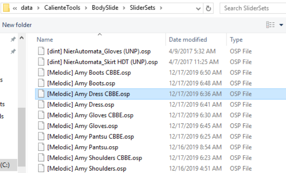Click file icon of NierAutomata_Skirt HDT (UNP).osp
Image resolution: width=286 pixels, height=173 pixels.
[x=41, y=62]
